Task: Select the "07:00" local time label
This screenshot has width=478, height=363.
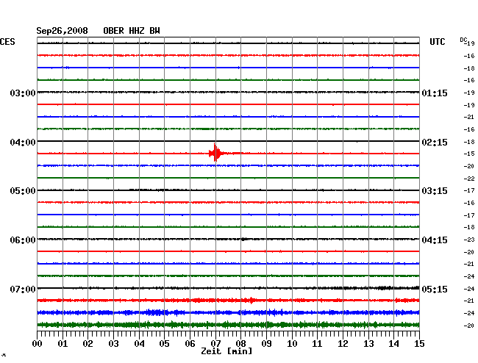Action: [23, 289]
